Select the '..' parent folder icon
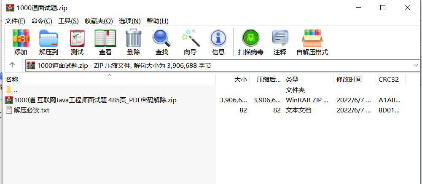 click(9, 89)
